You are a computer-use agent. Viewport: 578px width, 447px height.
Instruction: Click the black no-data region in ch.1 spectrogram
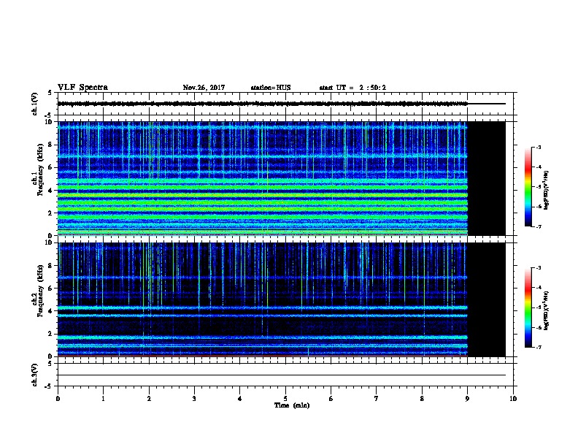tap(486, 178)
